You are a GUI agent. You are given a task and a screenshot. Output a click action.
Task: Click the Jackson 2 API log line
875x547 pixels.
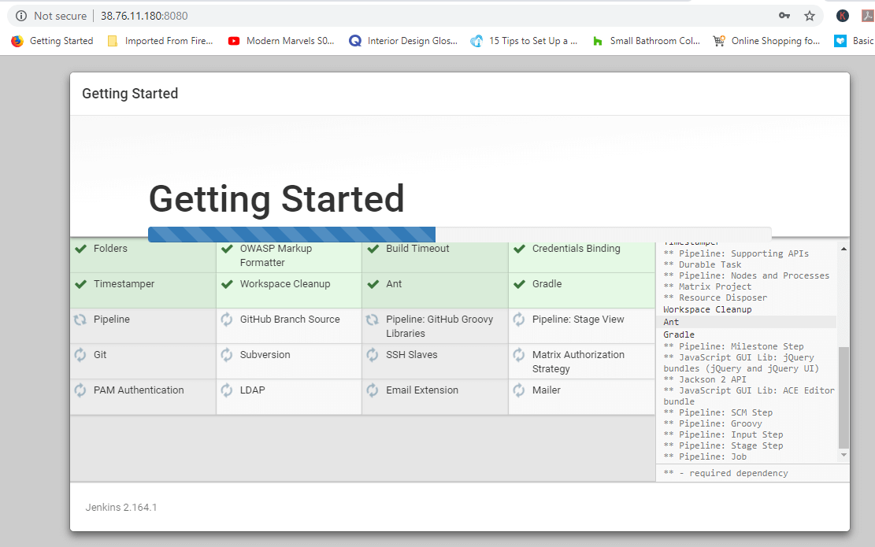[704, 379]
